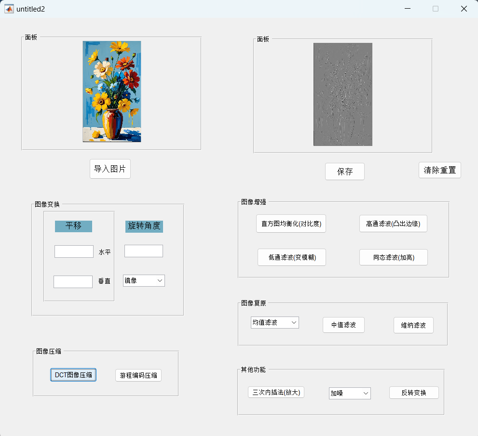478x436 pixels.
Task: Start DCT图像压缩 compression
Action: (73, 374)
